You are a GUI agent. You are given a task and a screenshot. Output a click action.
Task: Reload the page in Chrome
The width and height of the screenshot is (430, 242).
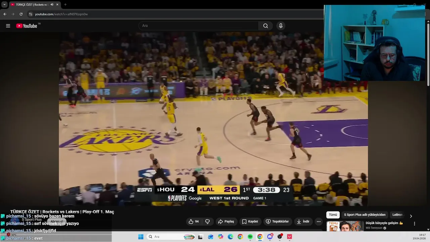tap(21, 14)
